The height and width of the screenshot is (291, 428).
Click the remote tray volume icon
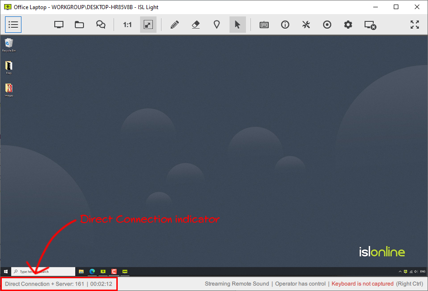[x=416, y=271]
